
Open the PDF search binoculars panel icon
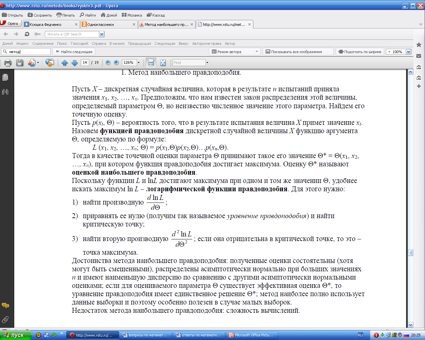(5, 92)
